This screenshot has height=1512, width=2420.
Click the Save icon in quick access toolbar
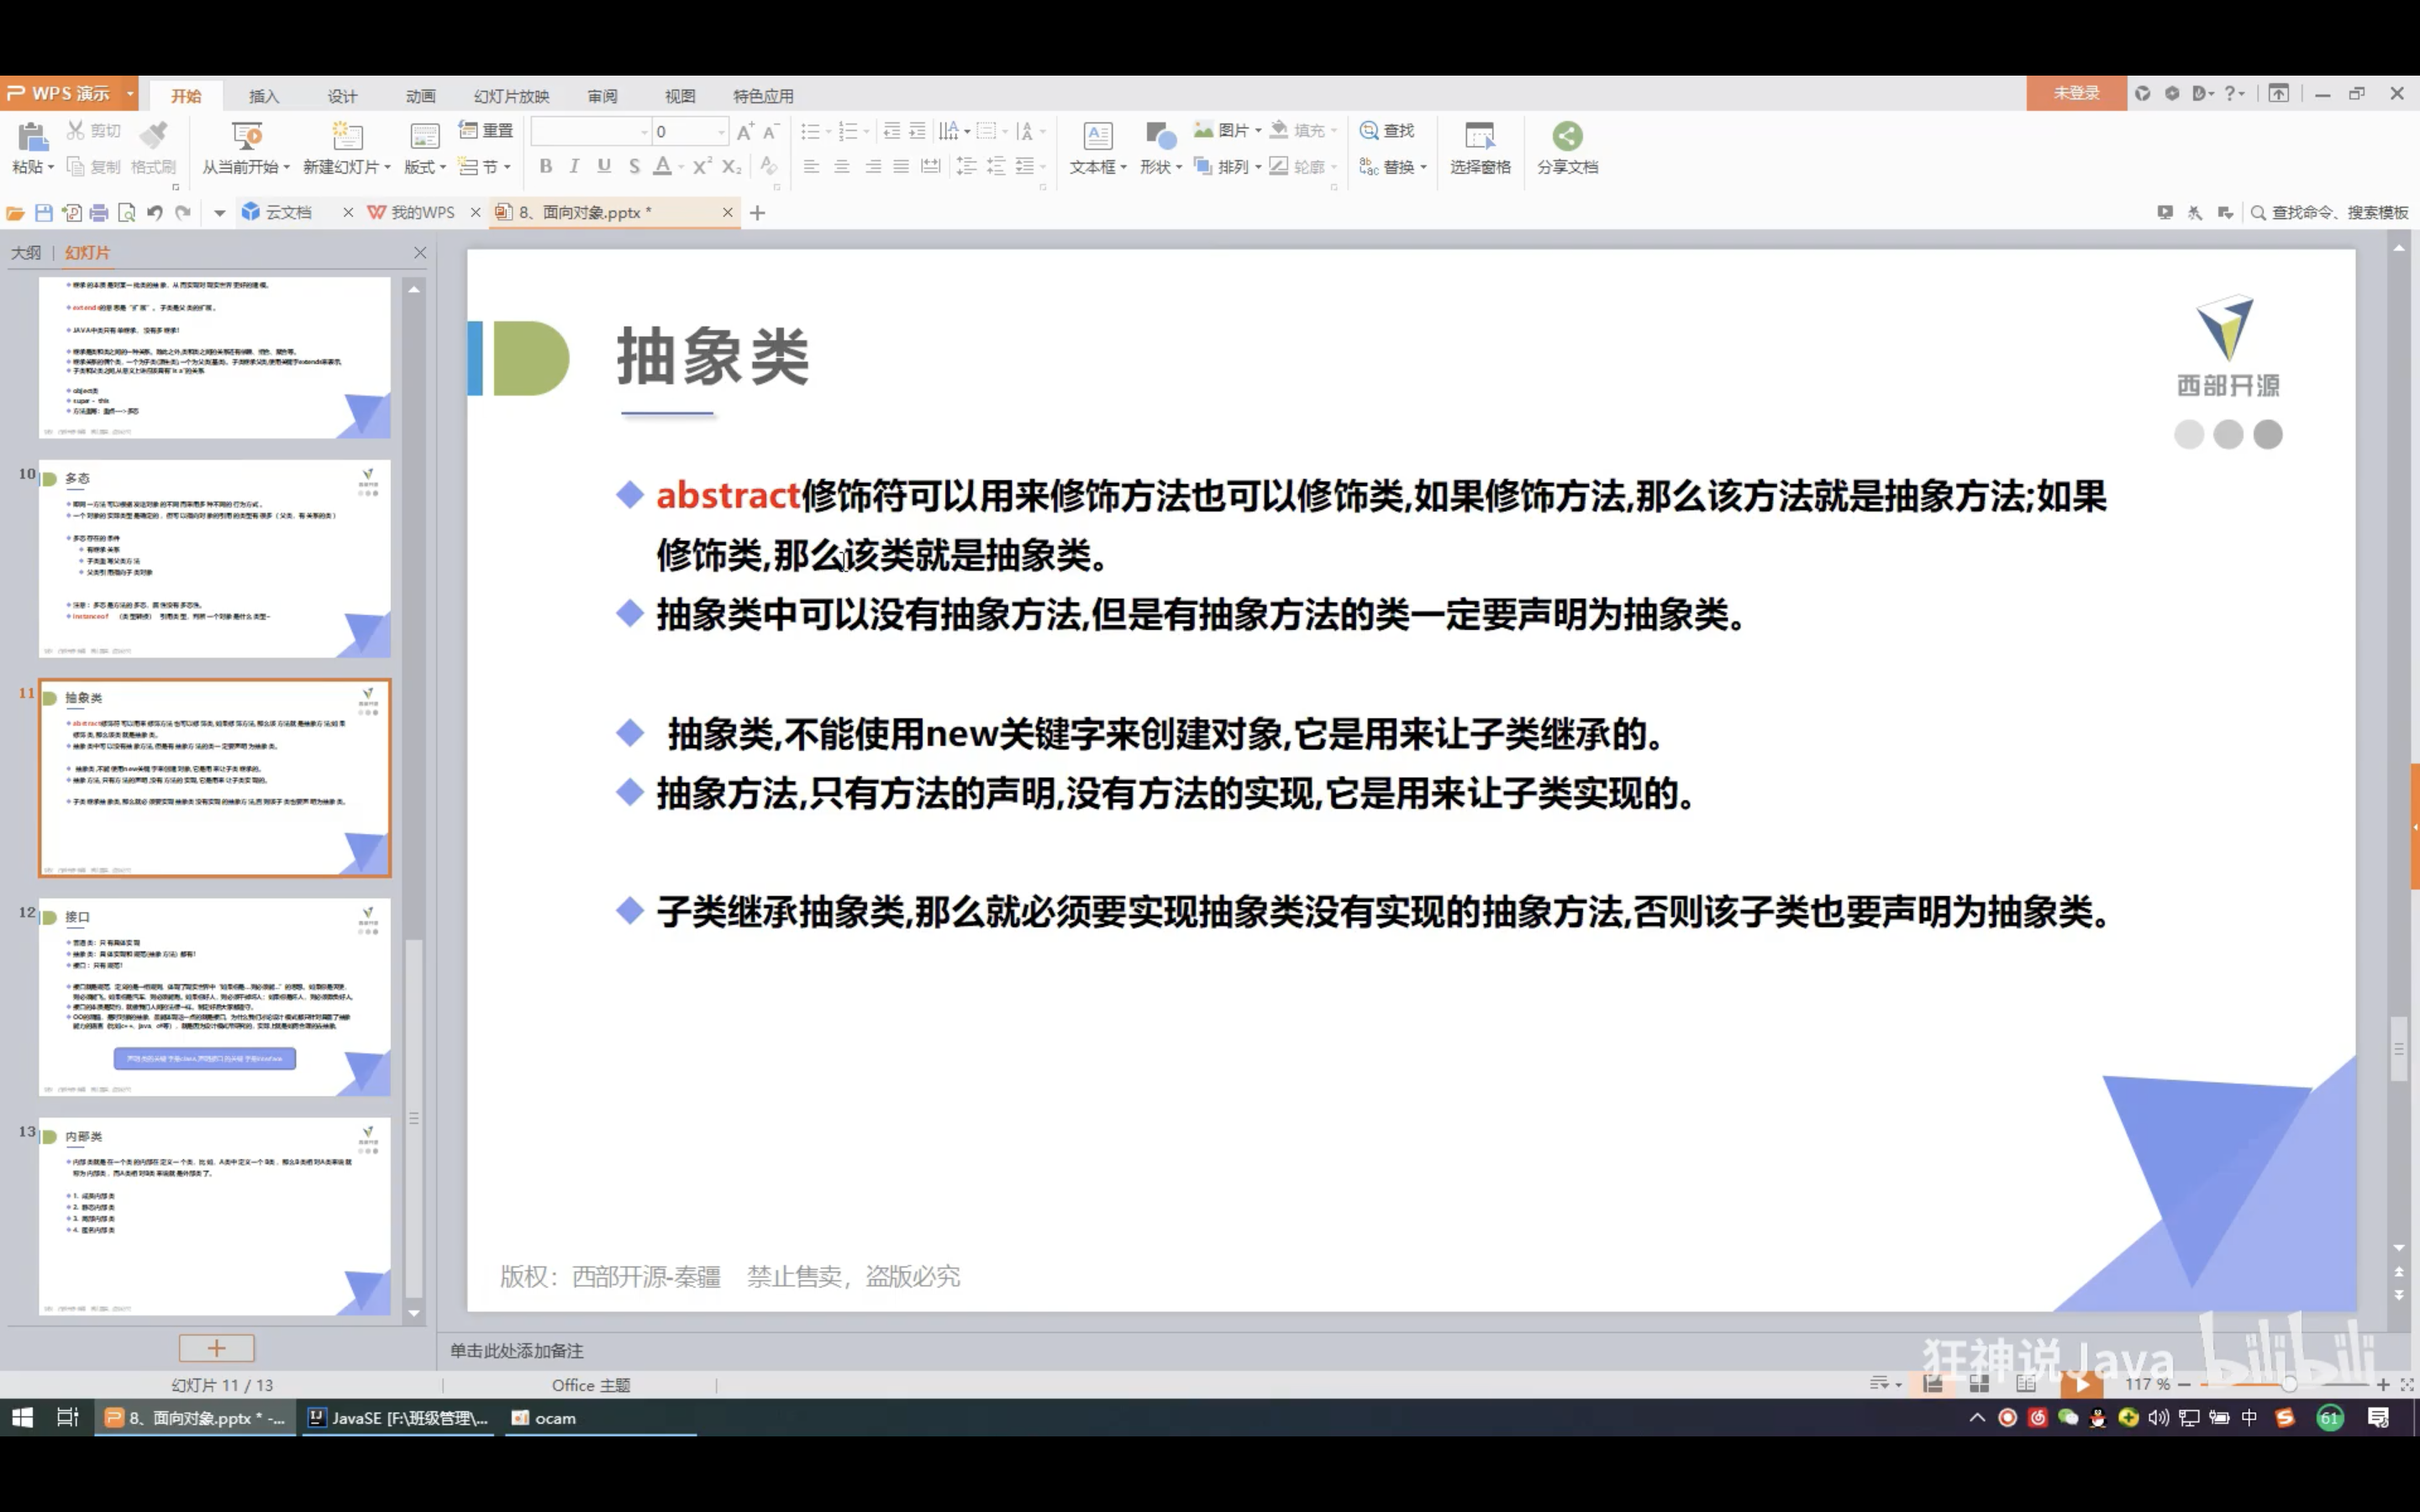[x=43, y=213]
